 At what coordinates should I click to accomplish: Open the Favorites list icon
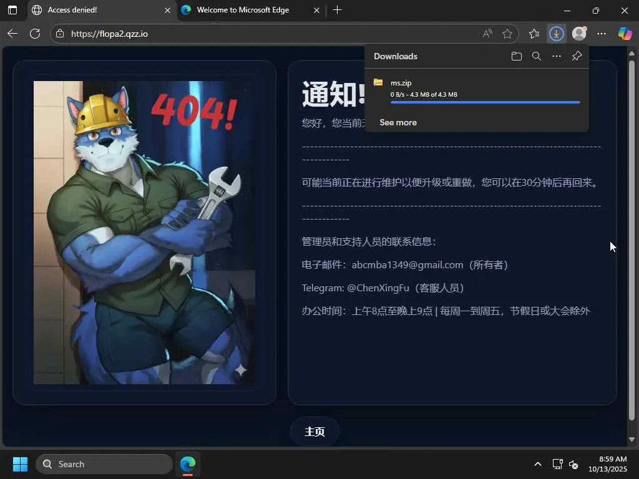(534, 34)
